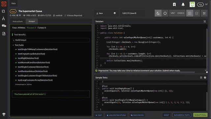Open the Java version selector 1.8.0_91
Screen dimensions: 211x119
click(x=133, y=13)
